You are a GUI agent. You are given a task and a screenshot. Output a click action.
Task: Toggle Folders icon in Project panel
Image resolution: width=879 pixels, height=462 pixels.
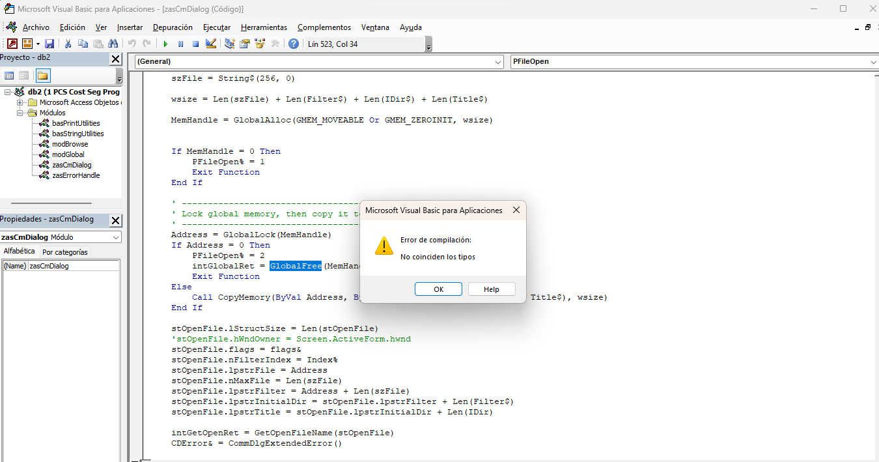coord(42,76)
